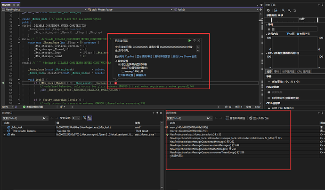This screenshot has height=190, width=325.
Task: Uncheck break when this exception type is thrown
Action: (119, 64)
